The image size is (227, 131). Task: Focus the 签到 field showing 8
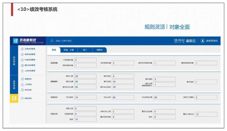[x=165, y=117]
